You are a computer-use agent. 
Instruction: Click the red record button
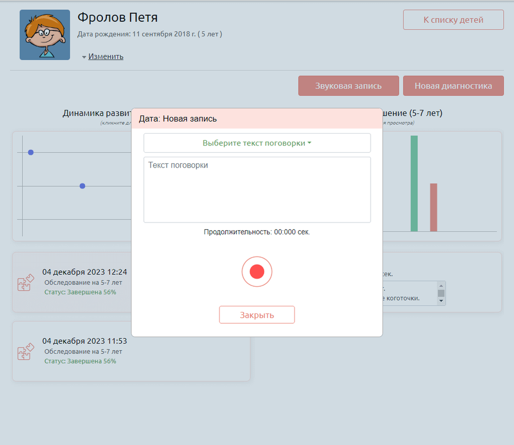tap(256, 271)
